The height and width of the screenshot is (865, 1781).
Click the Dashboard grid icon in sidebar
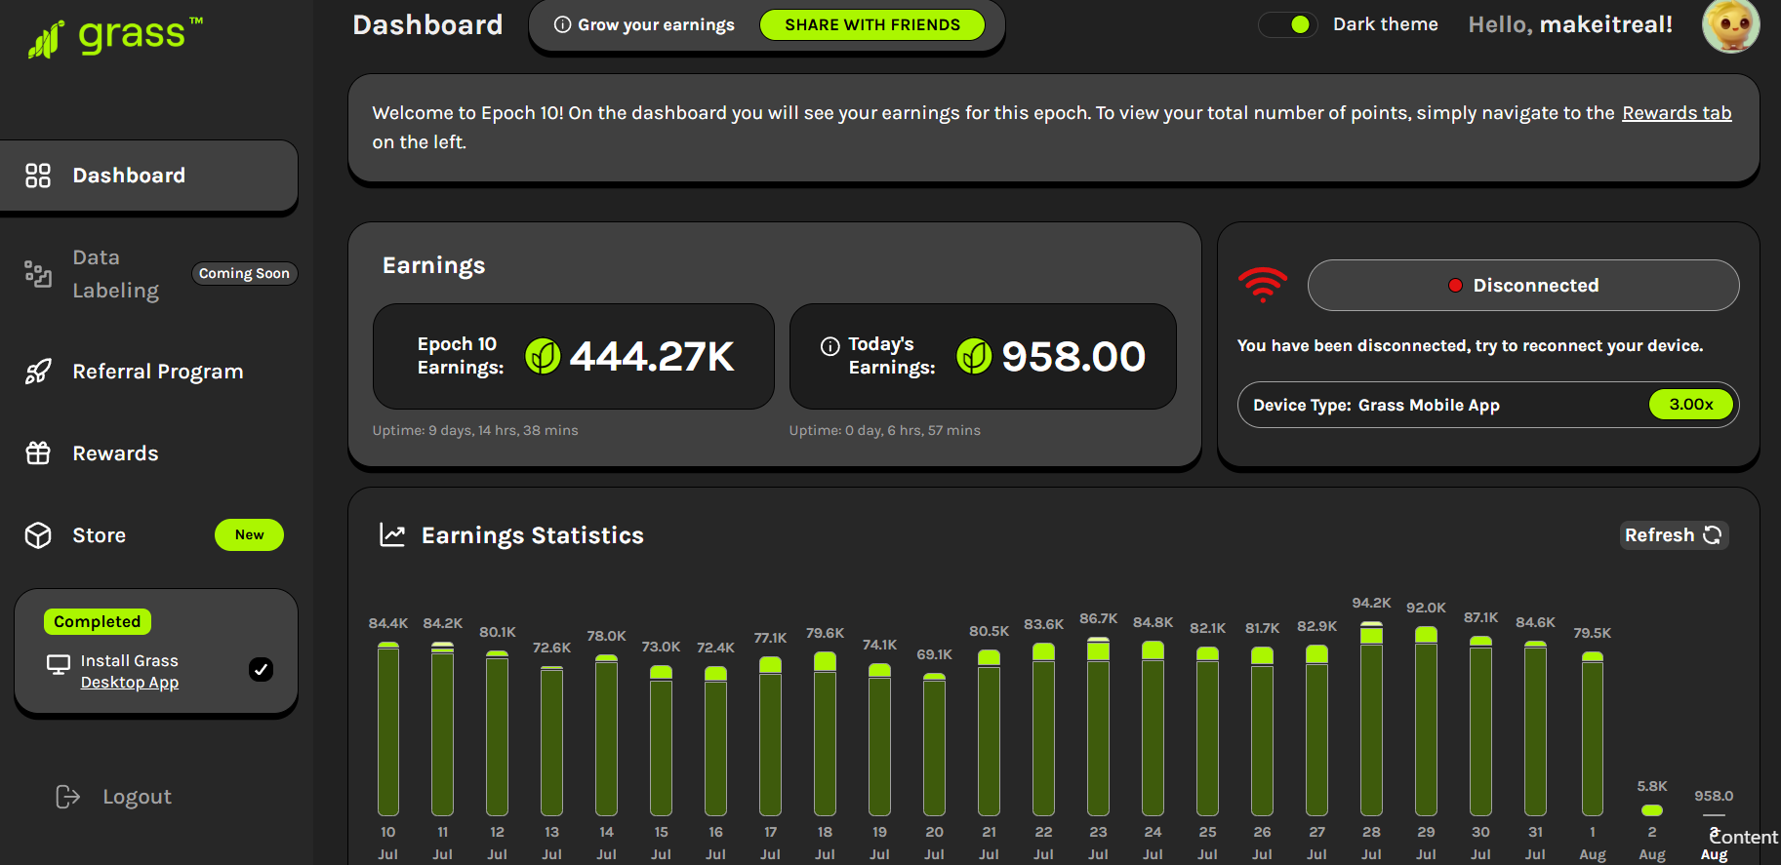(x=38, y=176)
